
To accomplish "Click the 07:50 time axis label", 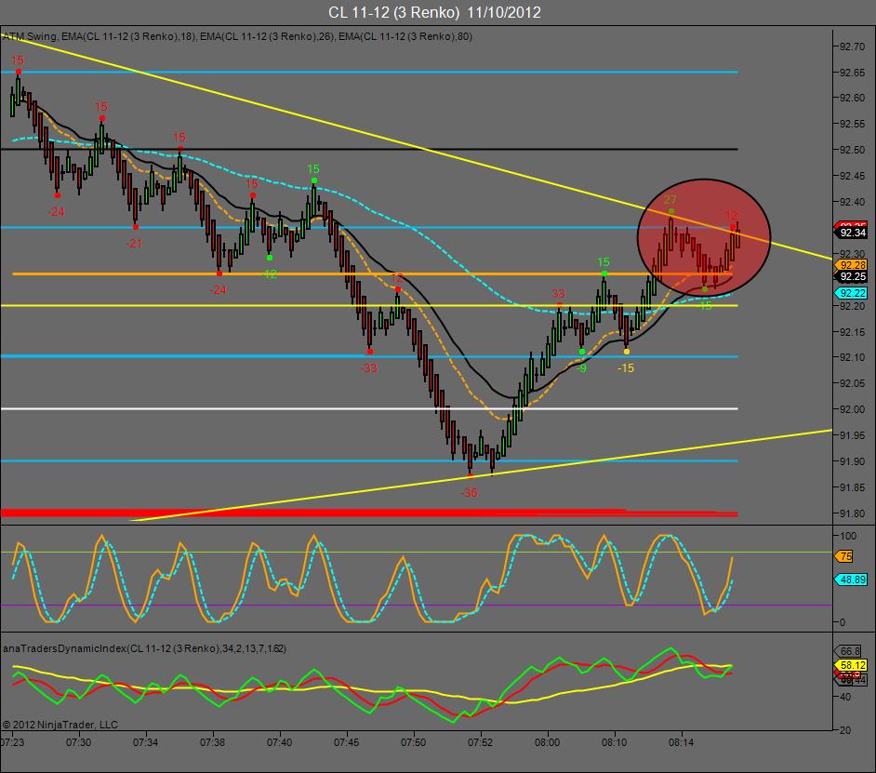I will coord(414,742).
